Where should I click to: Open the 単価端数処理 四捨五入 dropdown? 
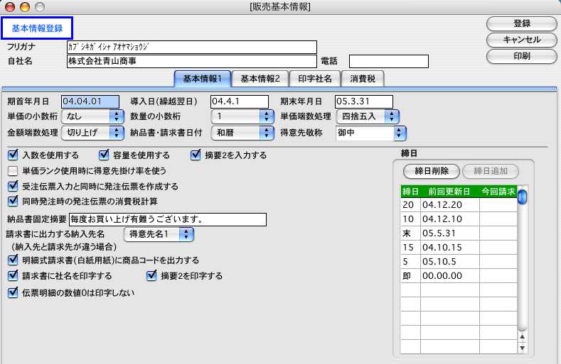click(x=370, y=116)
